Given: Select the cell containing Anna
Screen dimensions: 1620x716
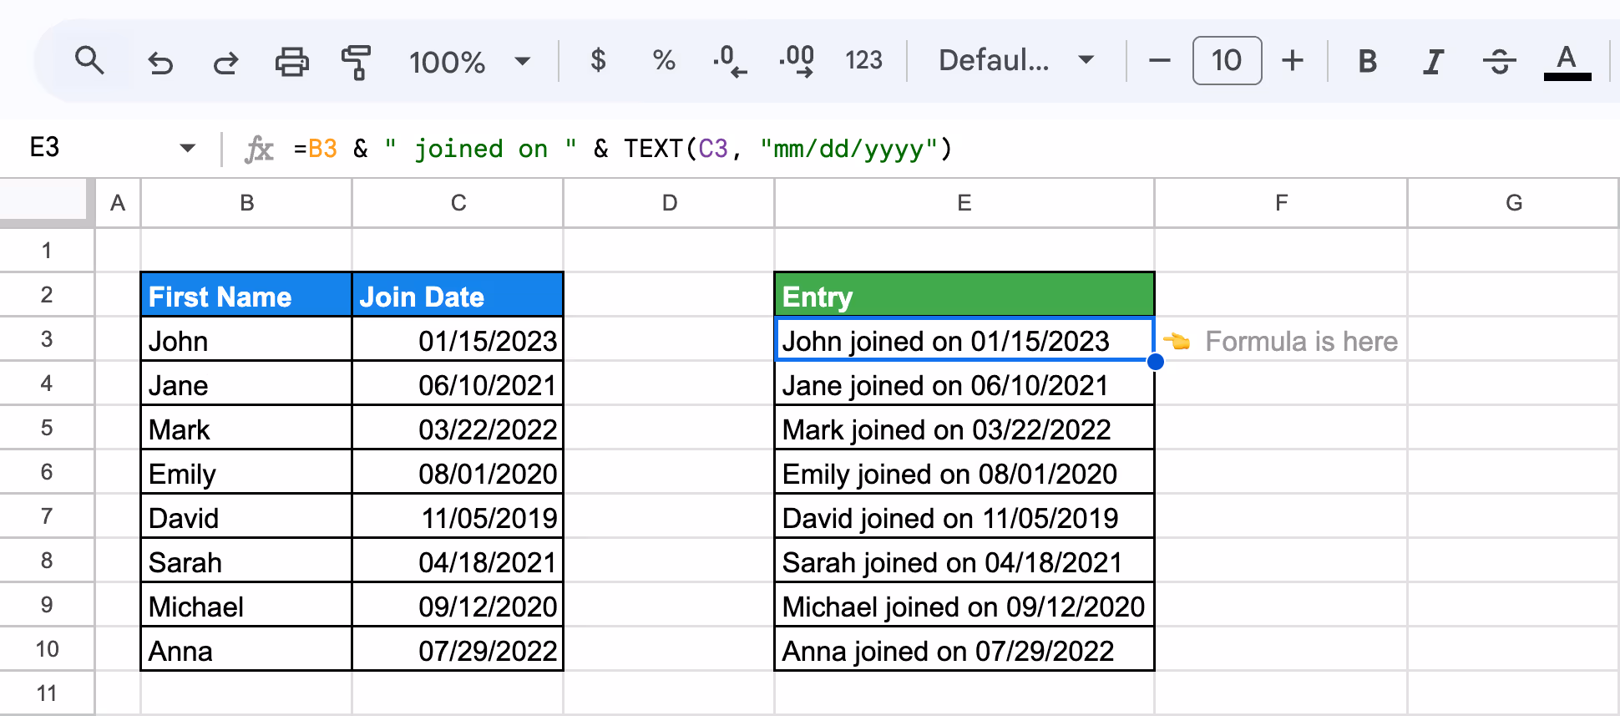Looking at the screenshot, I should pos(246,649).
